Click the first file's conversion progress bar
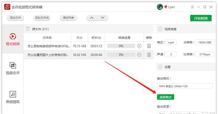This screenshot has width=218, height=114. pyautogui.click(x=121, y=46)
